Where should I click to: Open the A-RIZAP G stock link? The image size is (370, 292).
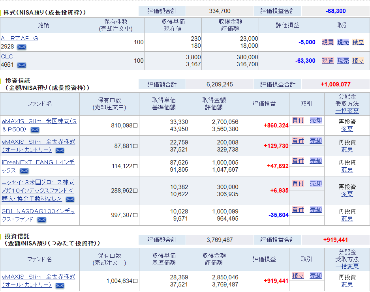(19, 38)
